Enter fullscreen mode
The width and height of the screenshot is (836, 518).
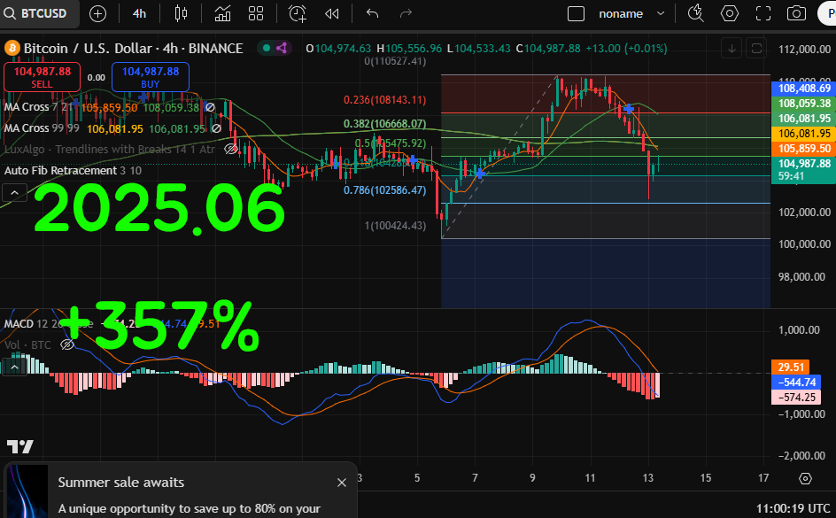point(763,14)
